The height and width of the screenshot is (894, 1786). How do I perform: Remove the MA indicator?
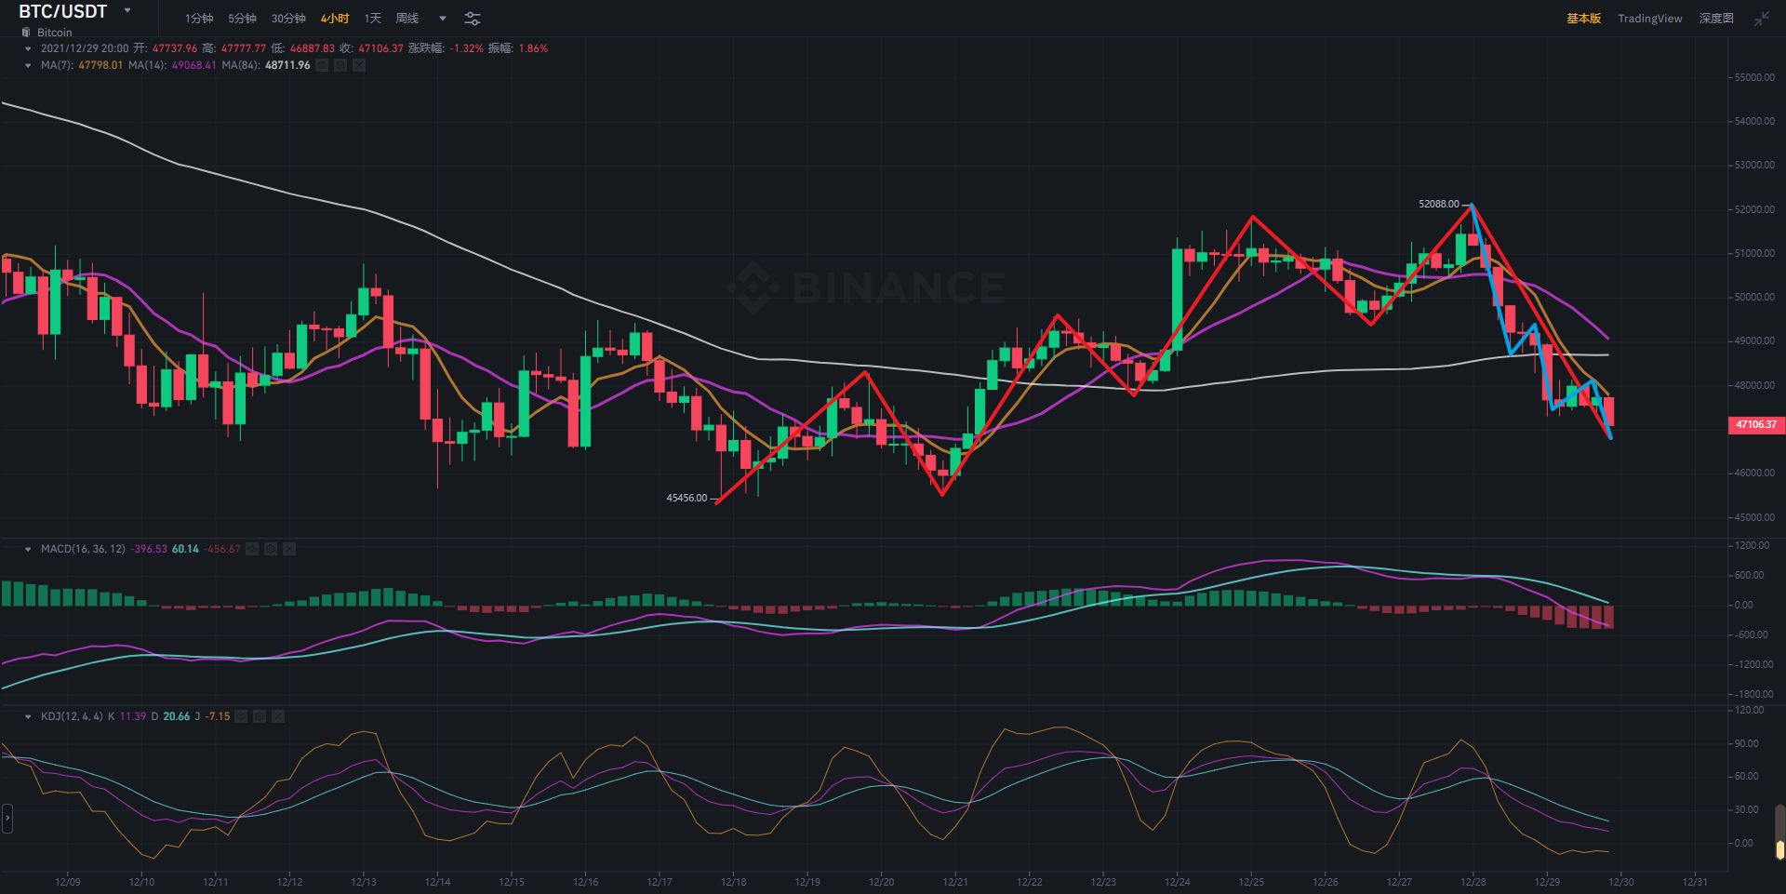[x=359, y=65]
